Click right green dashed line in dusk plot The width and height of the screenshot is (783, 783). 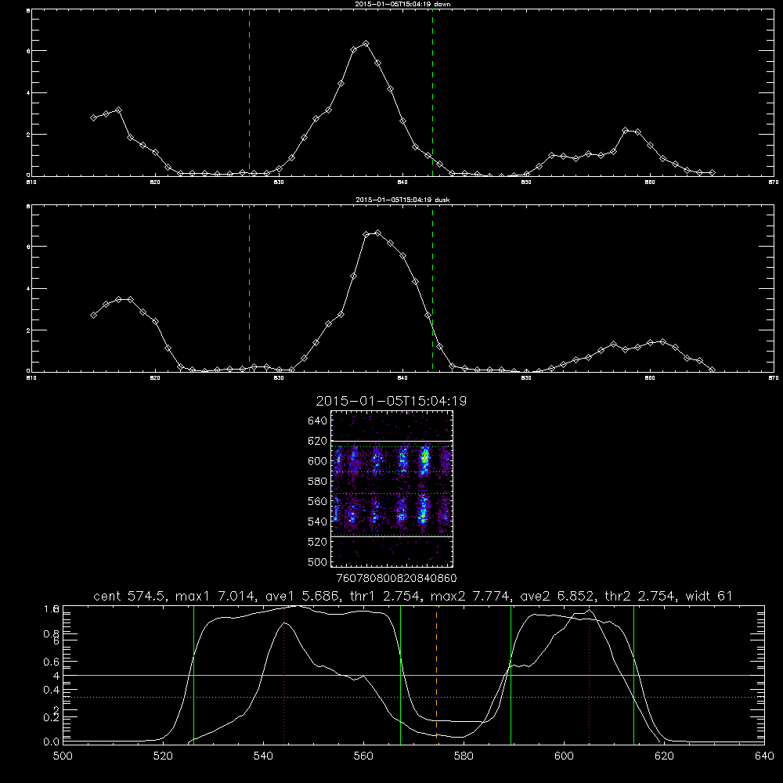point(432,288)
